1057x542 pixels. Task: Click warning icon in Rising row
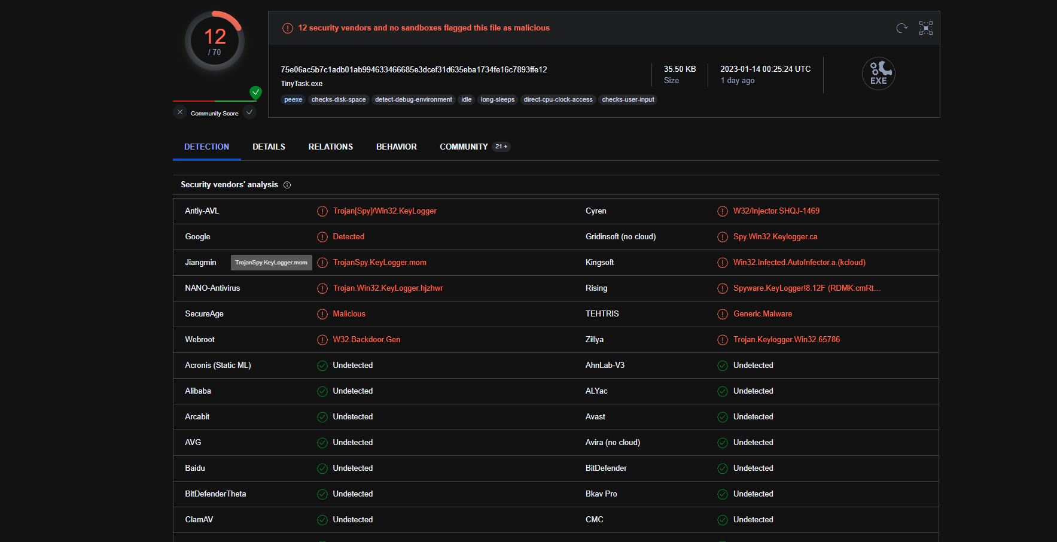tap(723, 288)
